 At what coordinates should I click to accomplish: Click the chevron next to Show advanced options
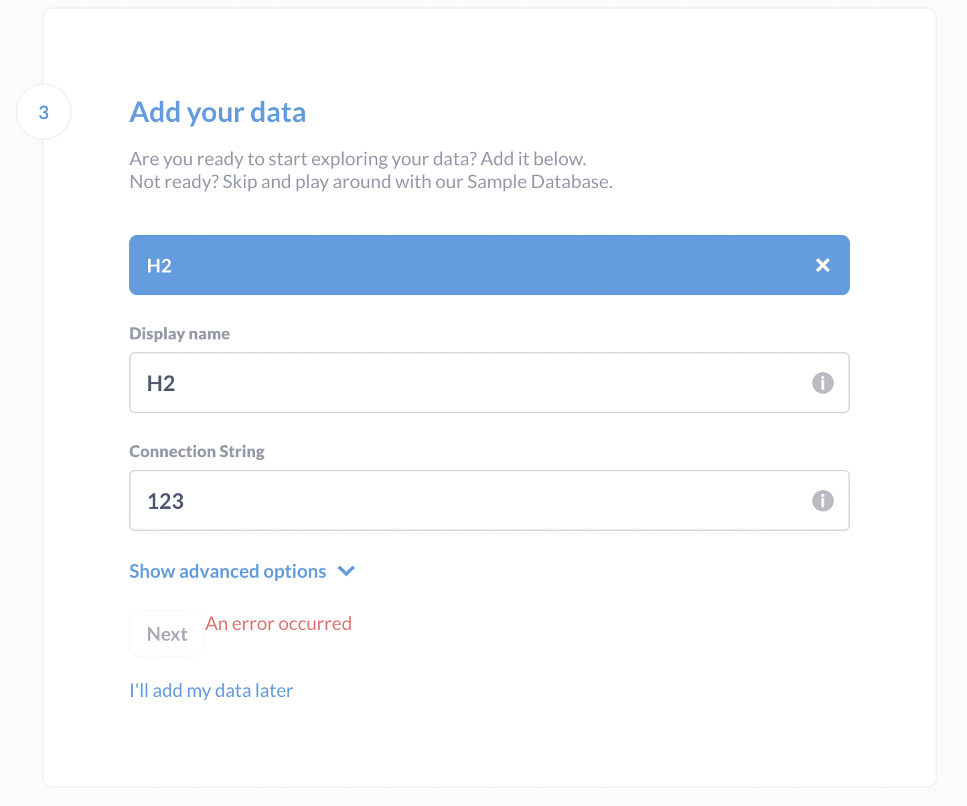point(346,571)
